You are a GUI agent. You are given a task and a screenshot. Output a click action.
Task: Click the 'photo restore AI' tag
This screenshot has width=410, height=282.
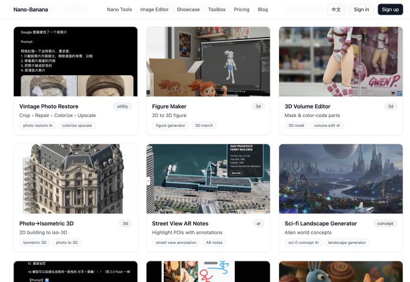(x=38, y=125)
